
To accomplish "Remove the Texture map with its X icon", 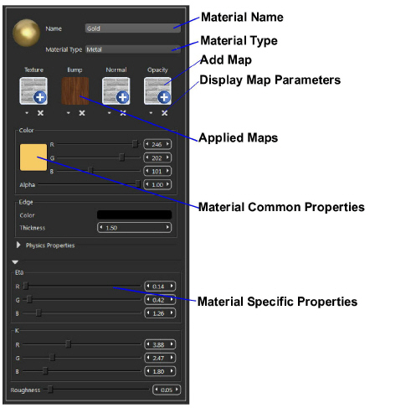I will 40,113.
